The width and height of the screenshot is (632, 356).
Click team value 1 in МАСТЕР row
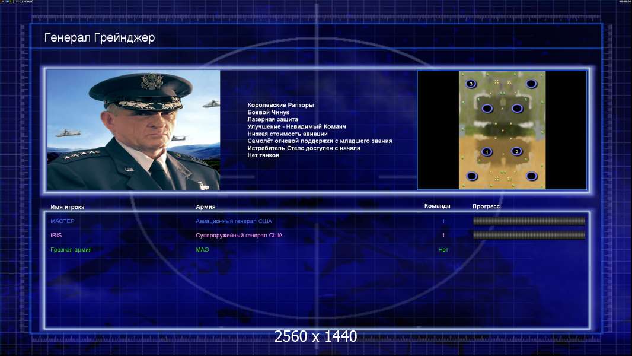[443, 221]
